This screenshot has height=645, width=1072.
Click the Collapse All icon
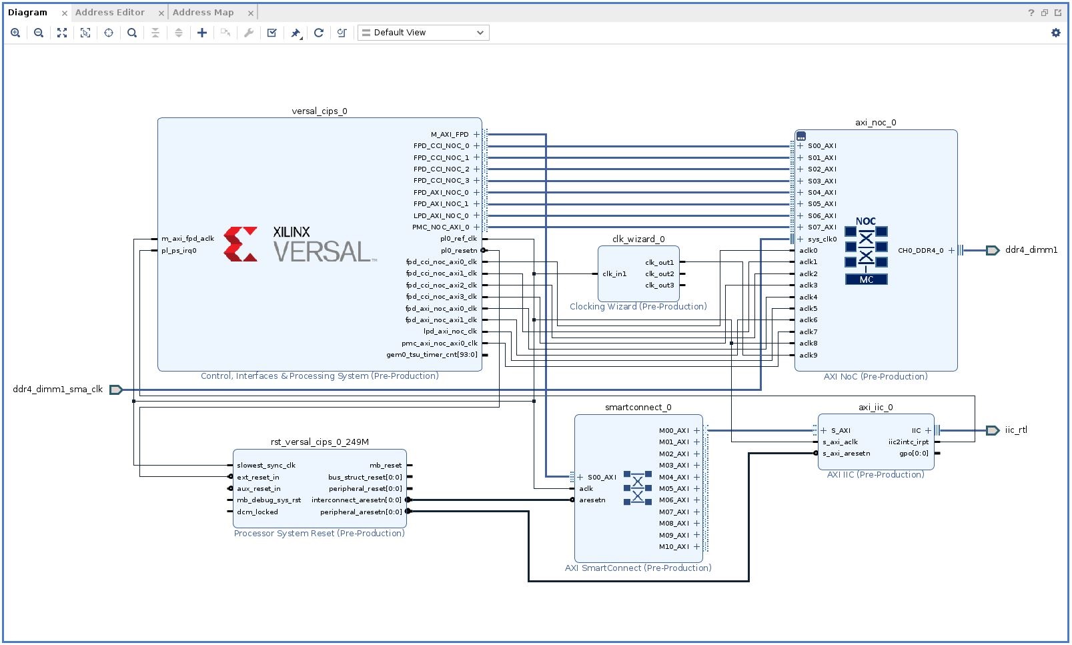[x=155, y=33]
